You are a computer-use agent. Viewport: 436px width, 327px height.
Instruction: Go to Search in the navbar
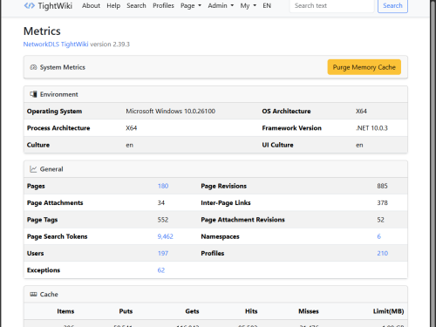(136, 5)
